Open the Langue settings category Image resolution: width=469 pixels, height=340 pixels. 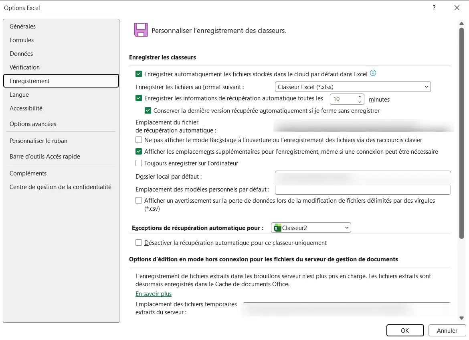point(61,95)
